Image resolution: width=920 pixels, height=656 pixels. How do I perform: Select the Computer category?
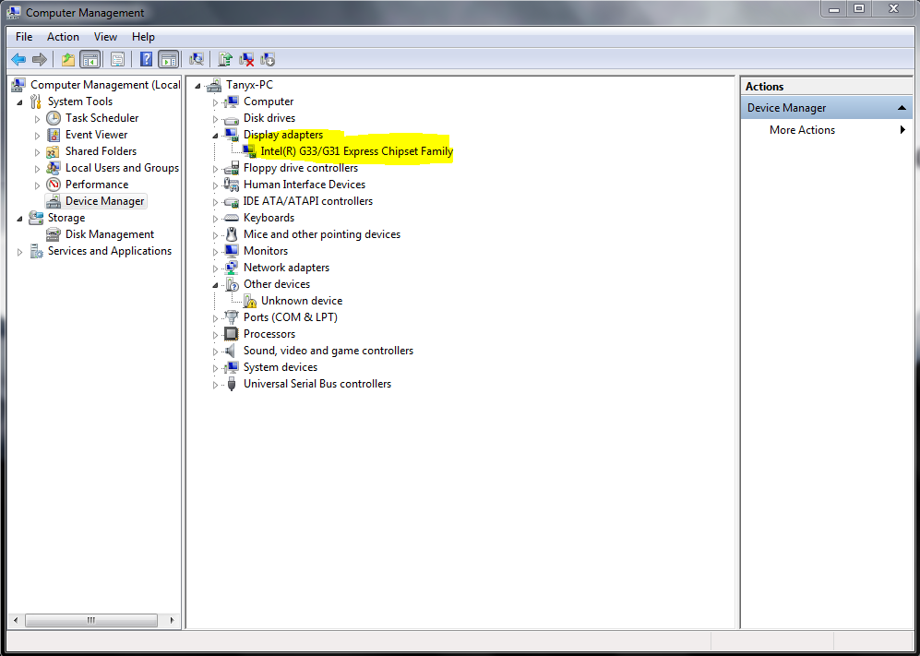click(269, 101)
